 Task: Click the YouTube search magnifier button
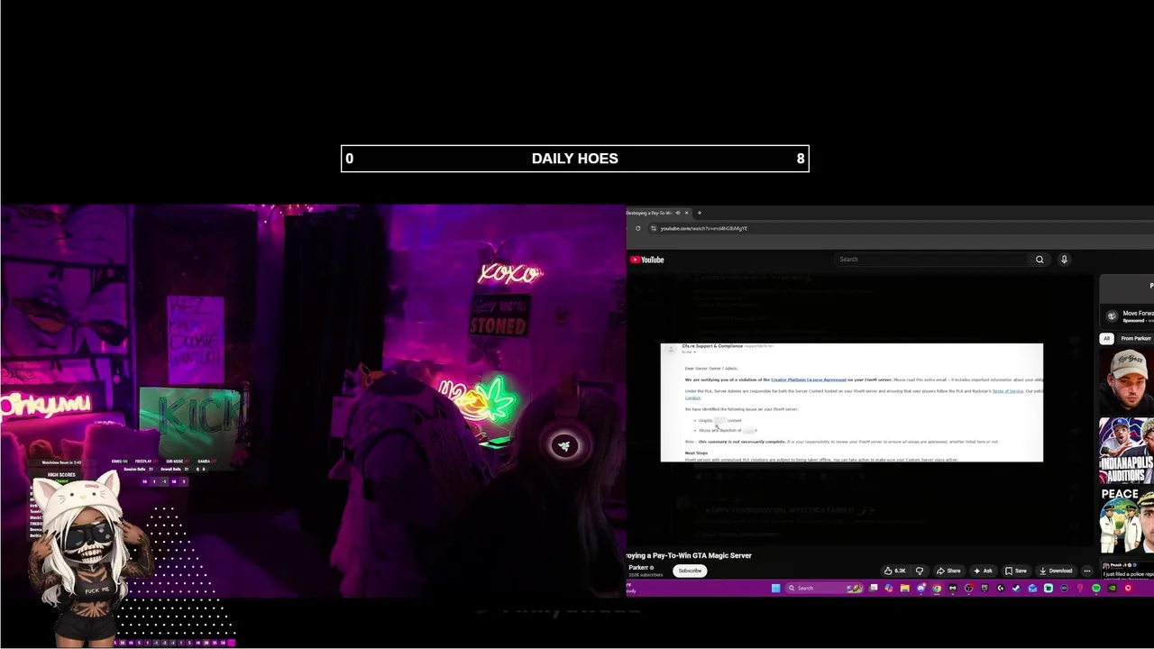1040,260
